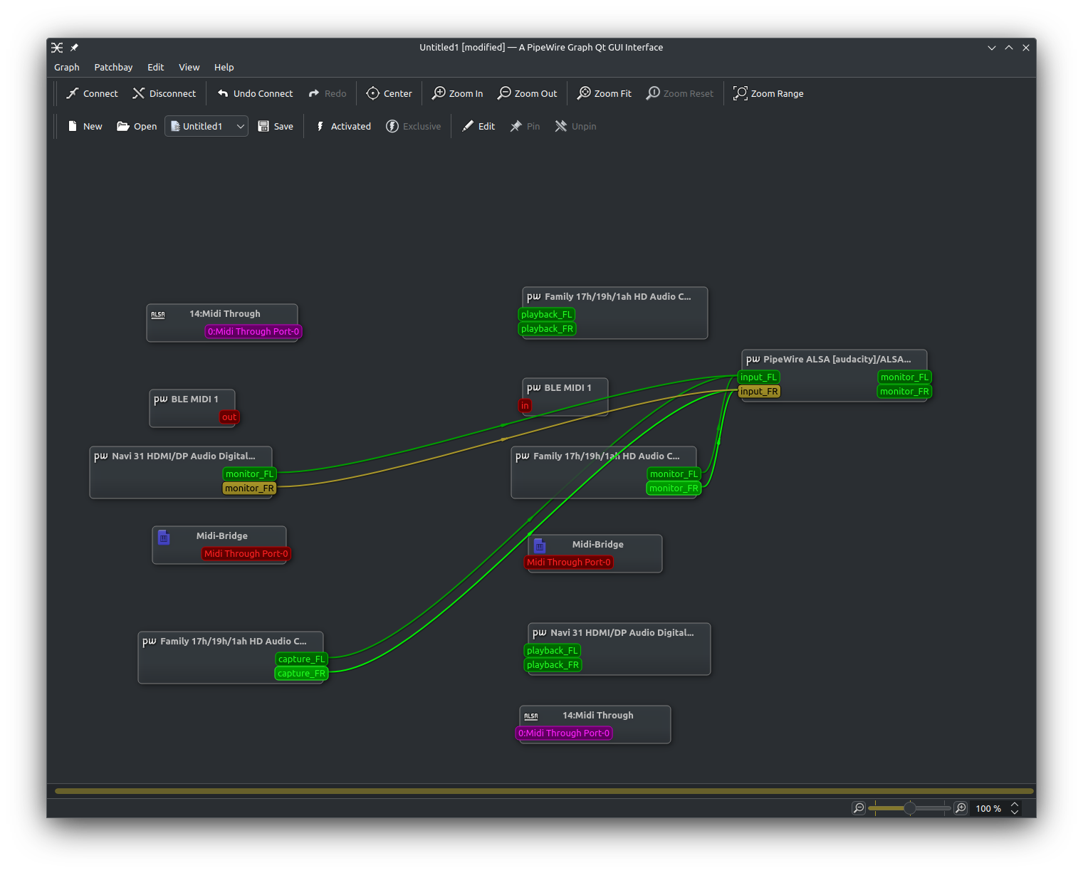Click the Zoom In magnifier icon

click(x=439, y=93)
